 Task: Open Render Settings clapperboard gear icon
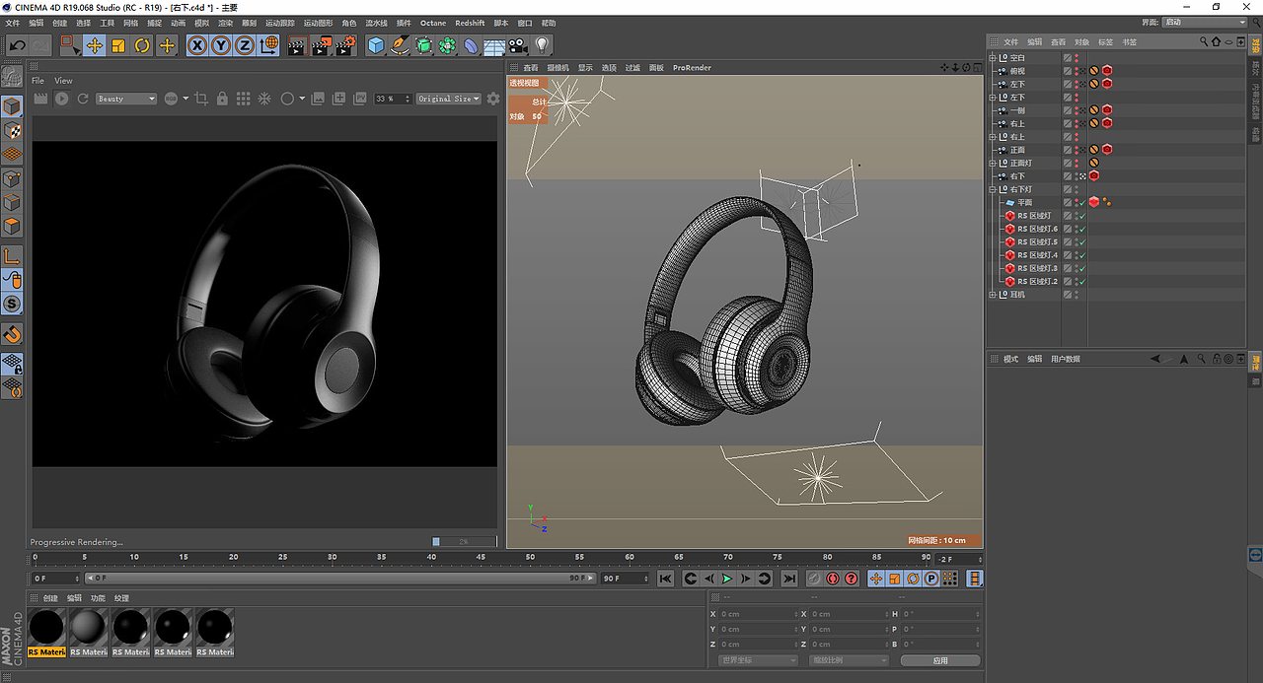click(345, 45)
